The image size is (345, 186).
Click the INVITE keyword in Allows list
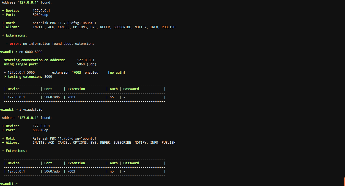39,27
